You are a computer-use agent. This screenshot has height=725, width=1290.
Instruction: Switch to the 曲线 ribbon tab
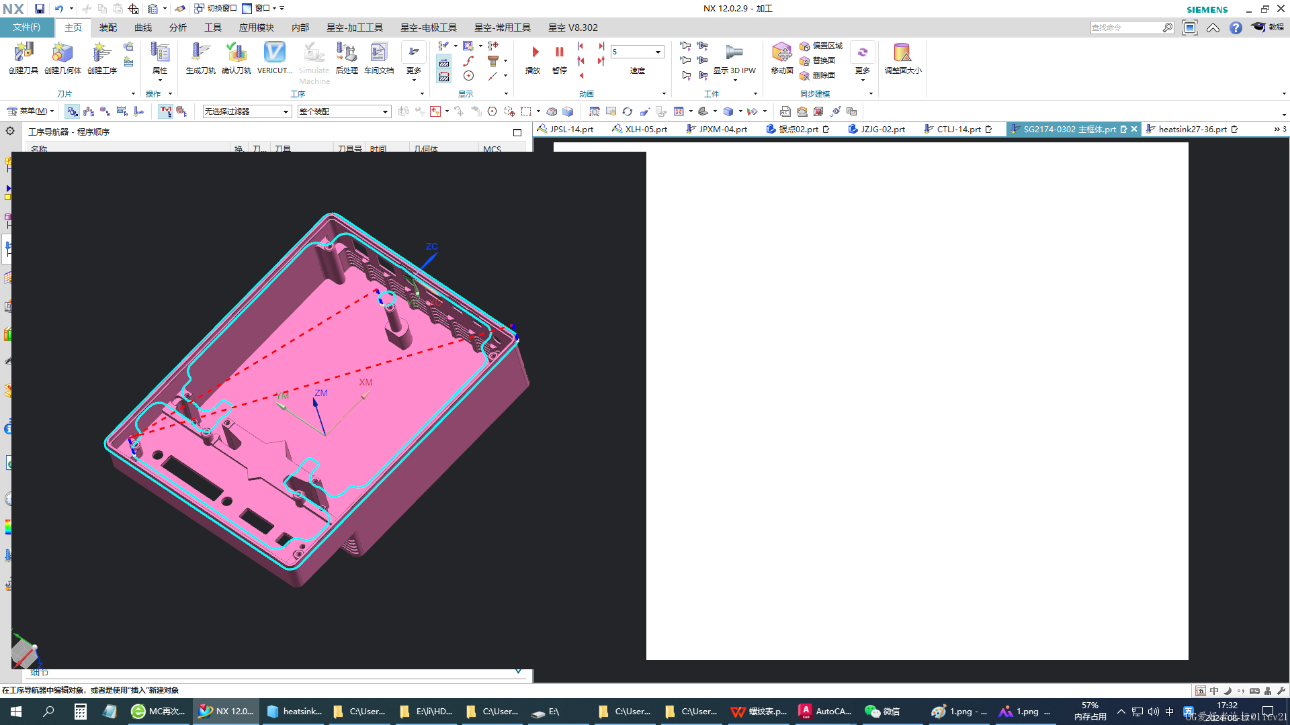[143, 28]
